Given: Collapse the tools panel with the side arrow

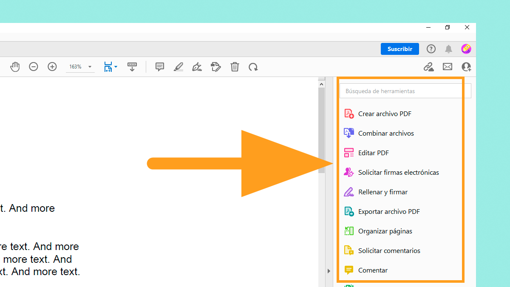Looking at the screenshot, I should click(x=329, y=270).
